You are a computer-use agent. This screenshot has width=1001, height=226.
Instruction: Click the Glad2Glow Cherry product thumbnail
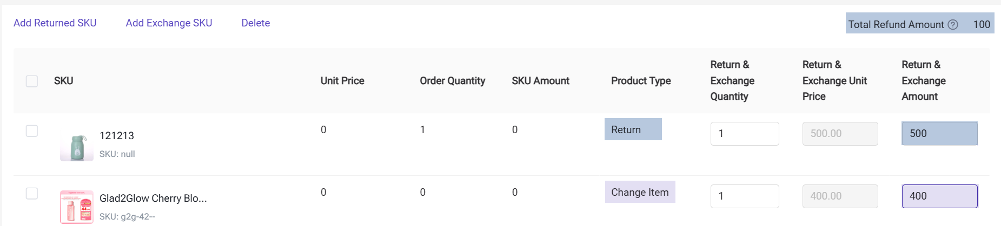(77, 207)
